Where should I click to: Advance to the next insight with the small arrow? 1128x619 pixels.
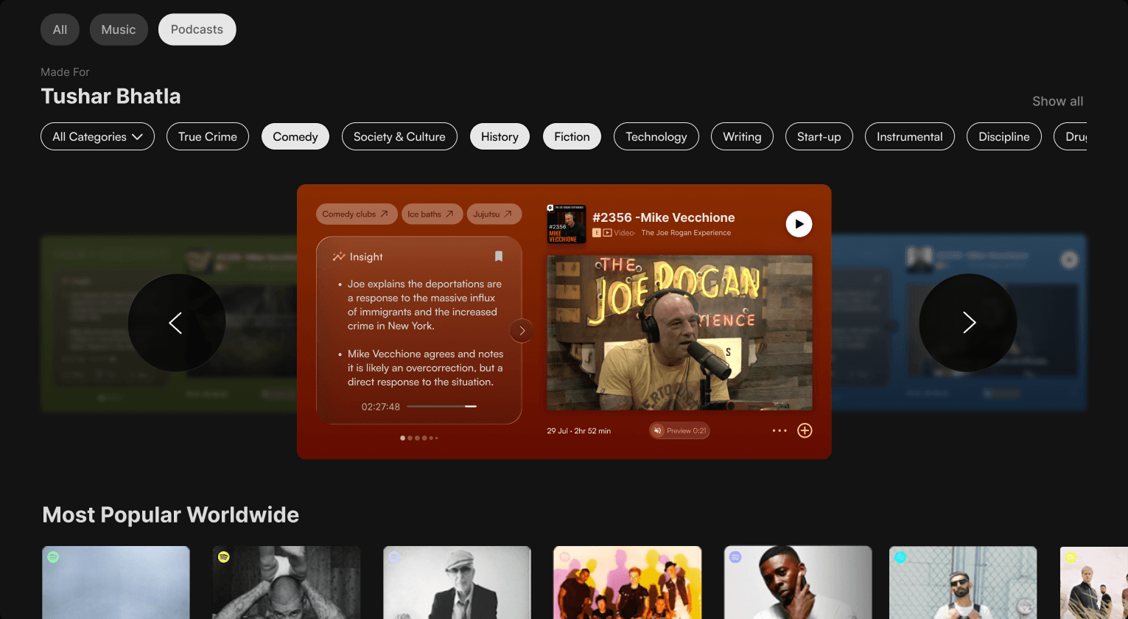pos(522,331)
